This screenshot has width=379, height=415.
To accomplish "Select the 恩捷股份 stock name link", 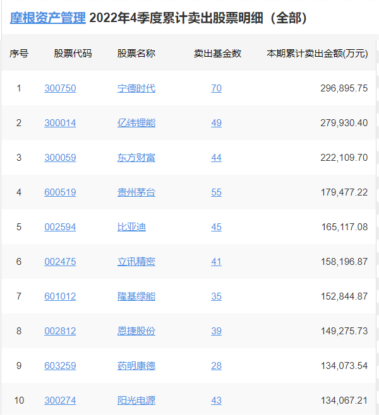I will (x=136, y=331).
